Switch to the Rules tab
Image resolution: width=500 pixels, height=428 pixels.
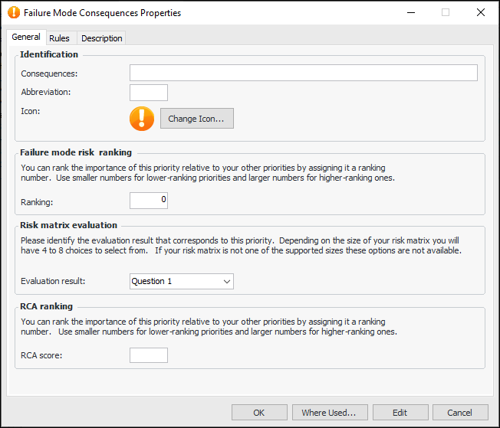coord(59,38)
